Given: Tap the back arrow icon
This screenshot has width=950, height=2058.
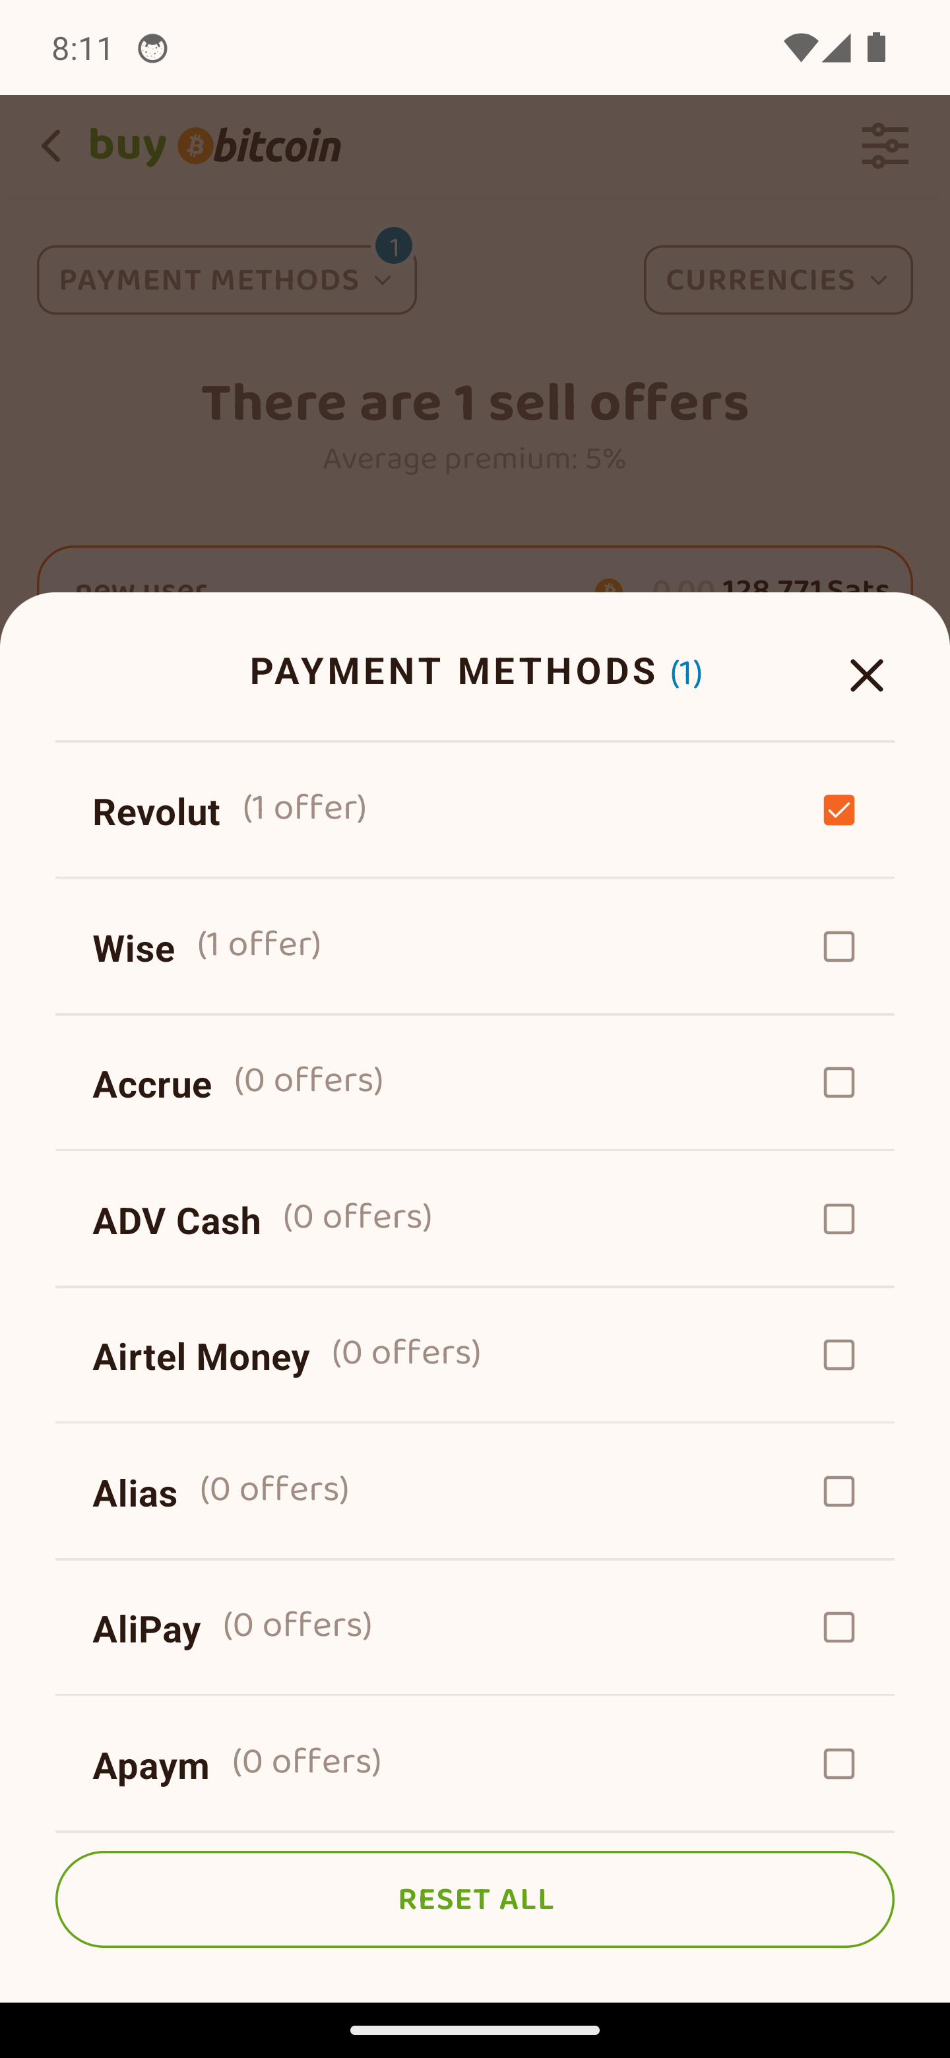Looking at the screenshot, I should [x=51, y=146].
